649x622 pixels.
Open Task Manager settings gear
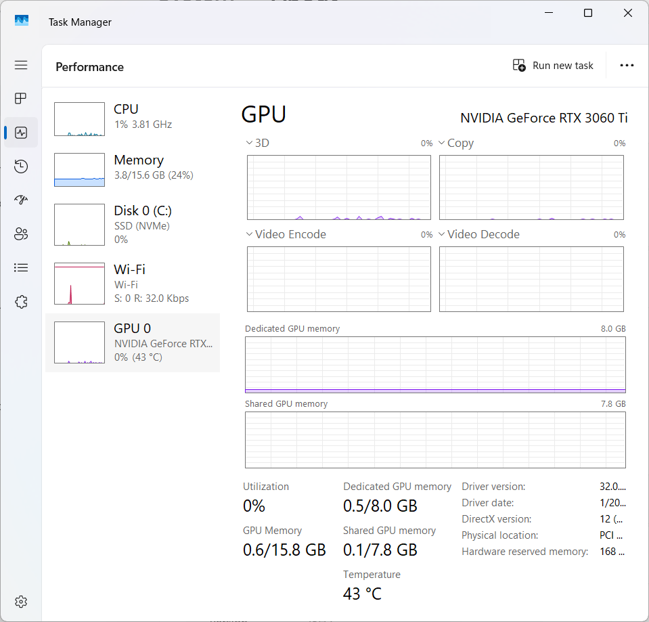21,601
